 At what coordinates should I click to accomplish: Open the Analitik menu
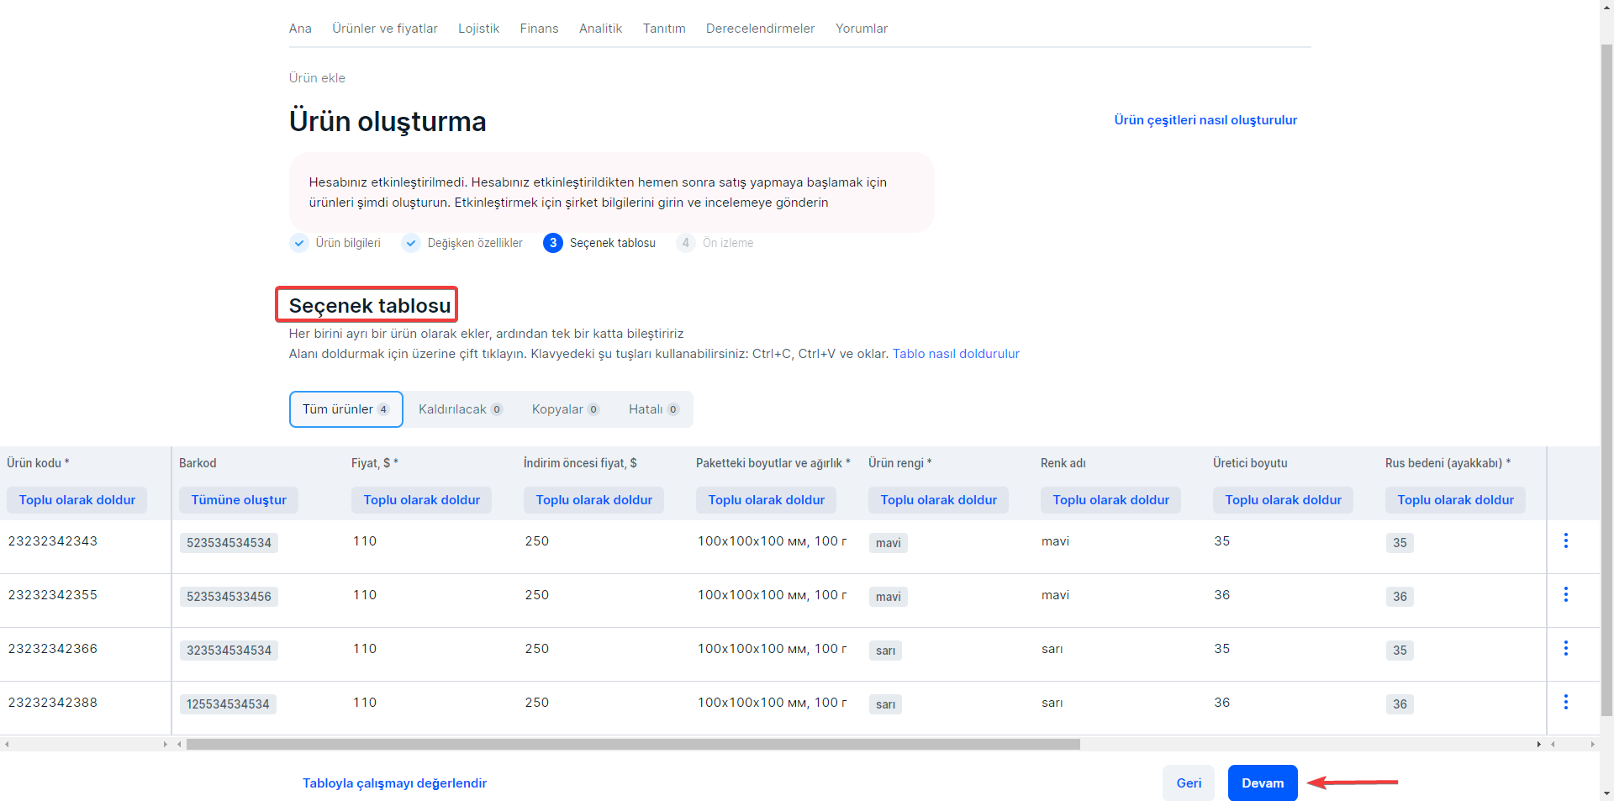[600, 29]
